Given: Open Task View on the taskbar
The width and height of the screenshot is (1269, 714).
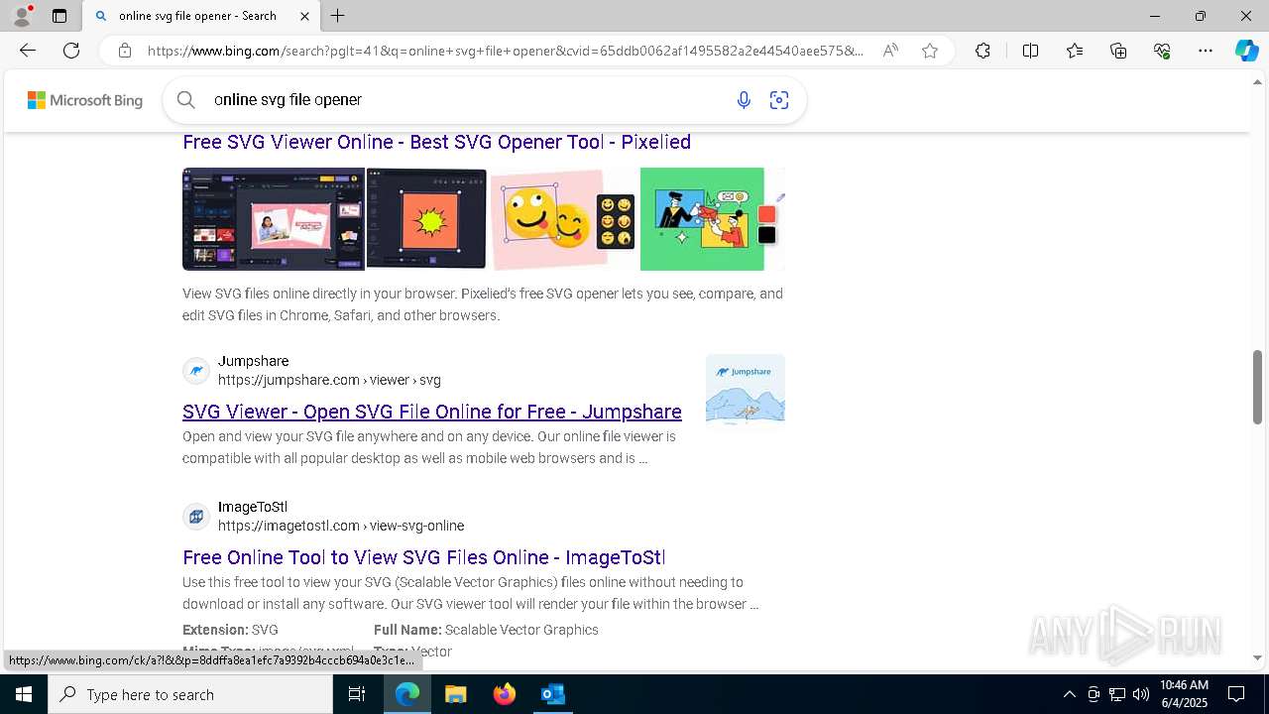Looking at the screenshot, I should [x=357, y=694].
